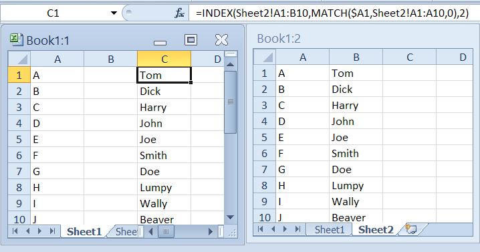Click Select All corner in Book1:2
The width and height of the screenshot is (480, 252).
[265, 57]
